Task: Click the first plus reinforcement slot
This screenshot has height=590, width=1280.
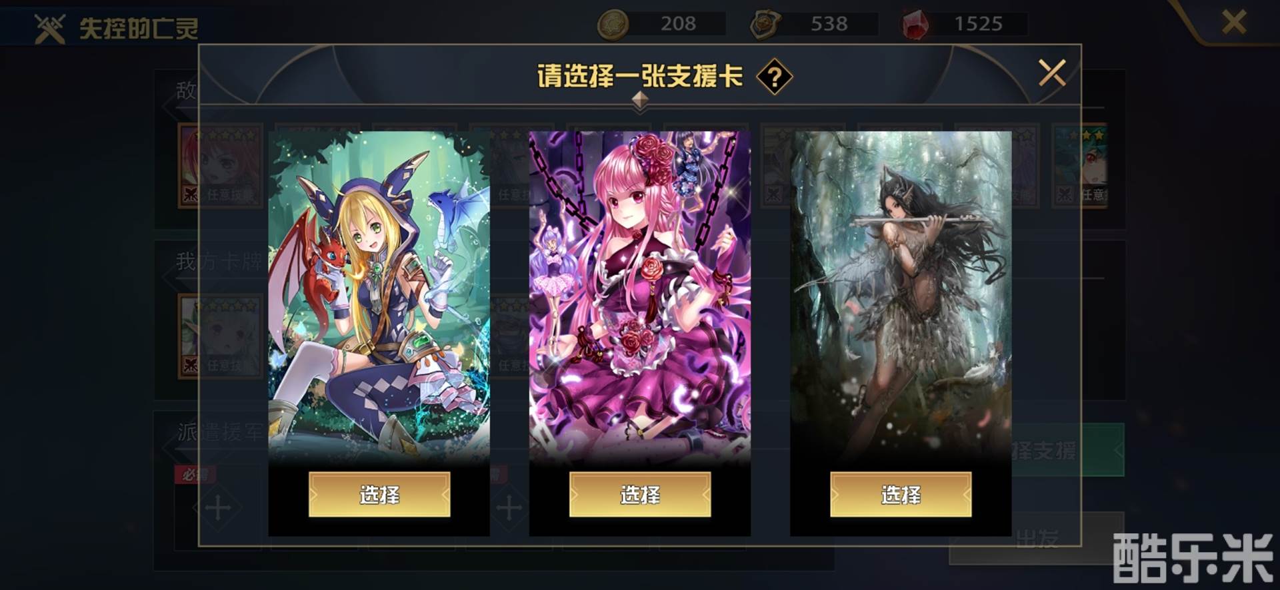Action: click(x=218, y=508)
